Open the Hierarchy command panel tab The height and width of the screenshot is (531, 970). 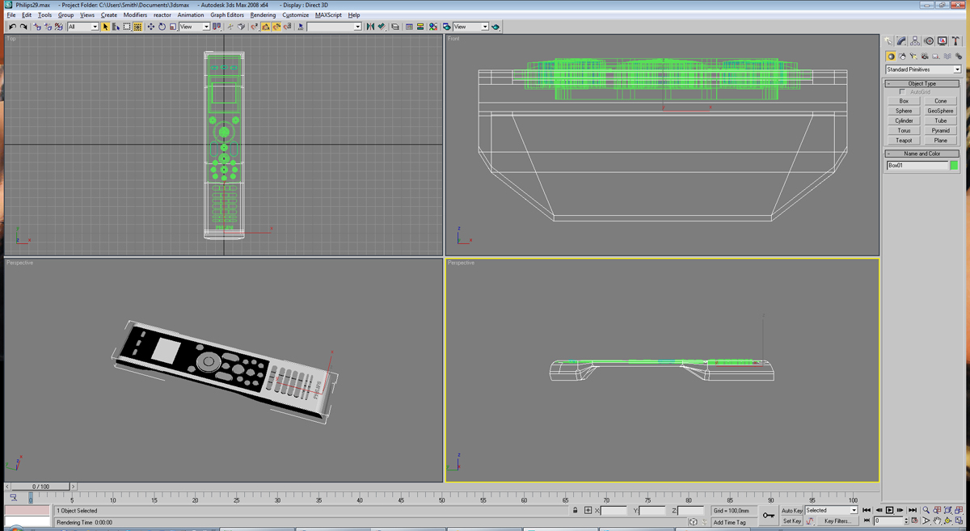pyautogui.click(x=915, y=41)
